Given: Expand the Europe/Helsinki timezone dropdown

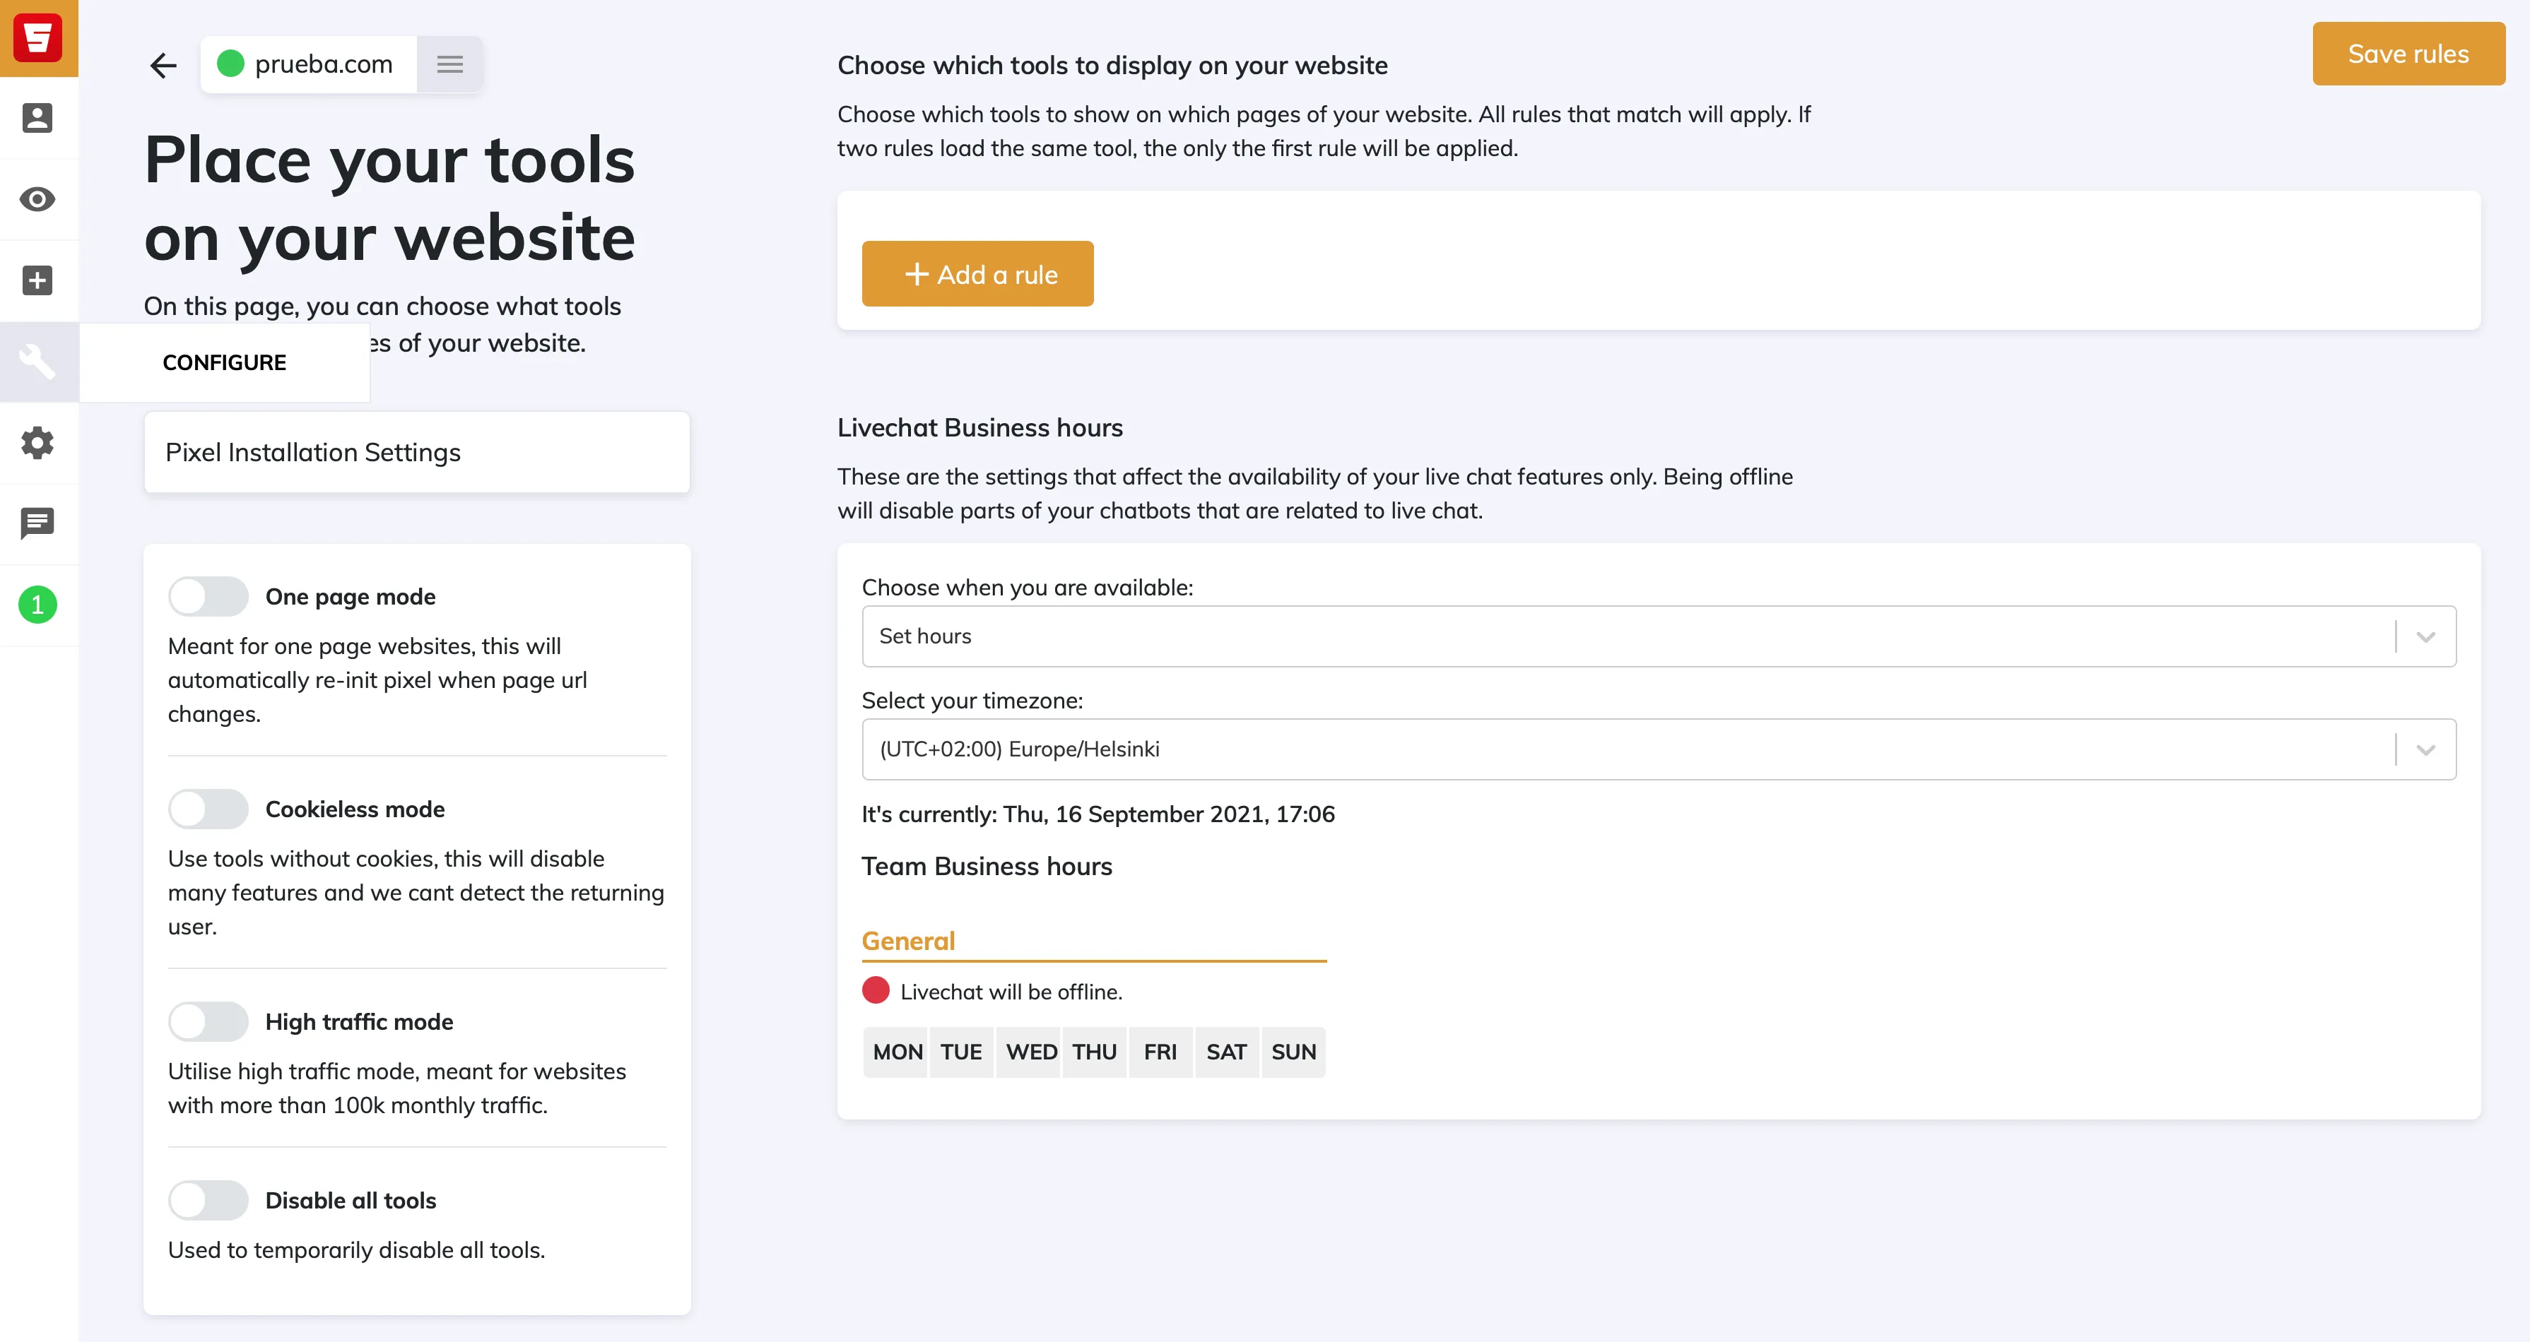Looking at the screenshot, I should (x=1658, y=749).
